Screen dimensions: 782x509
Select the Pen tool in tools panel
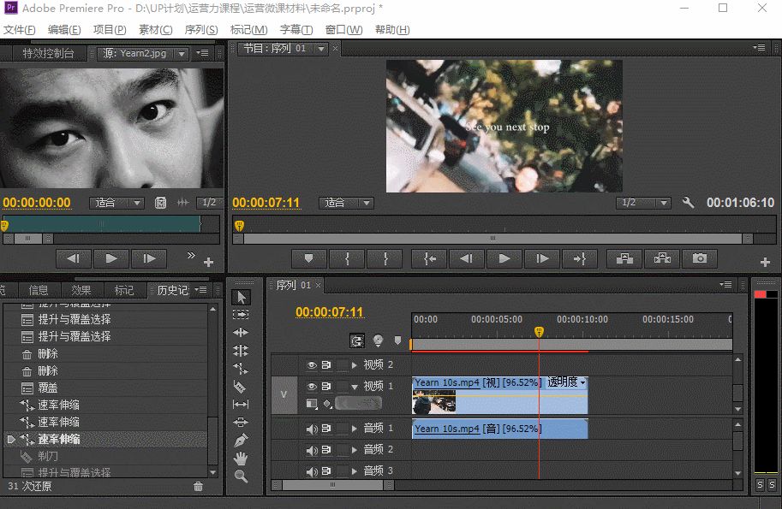(241, 441)
